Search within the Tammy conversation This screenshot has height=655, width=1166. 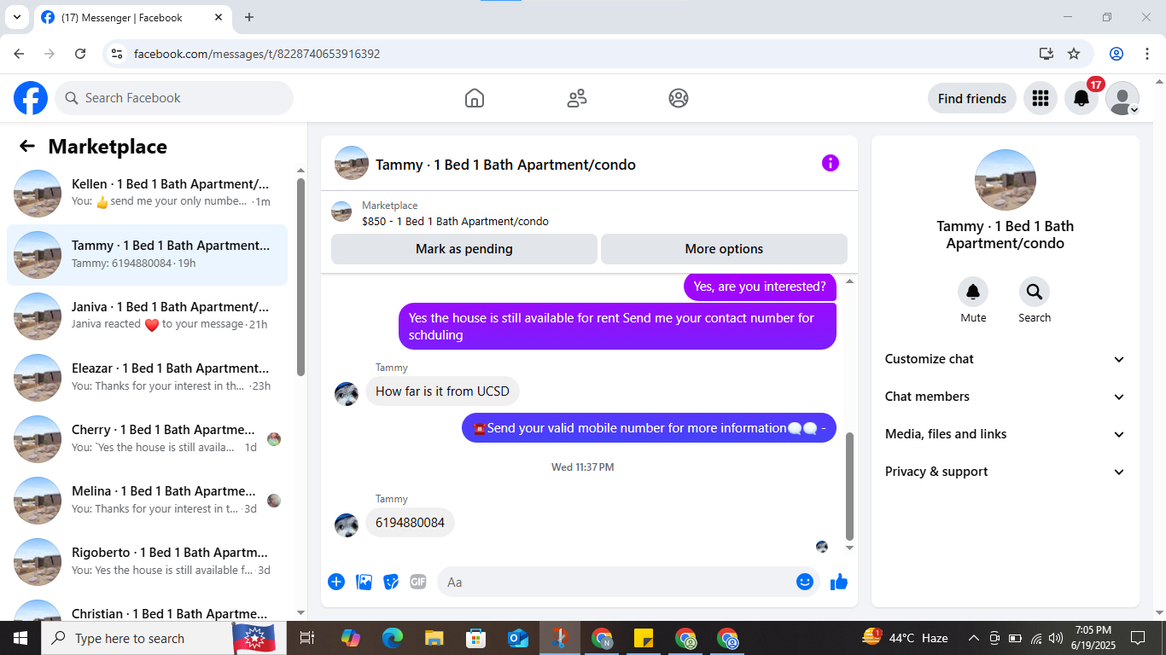coord(1035,293)
